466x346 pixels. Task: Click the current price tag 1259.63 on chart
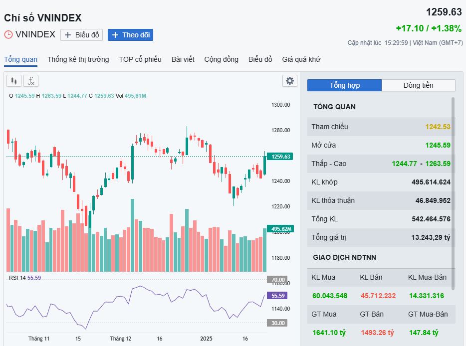tap(280, 157)
